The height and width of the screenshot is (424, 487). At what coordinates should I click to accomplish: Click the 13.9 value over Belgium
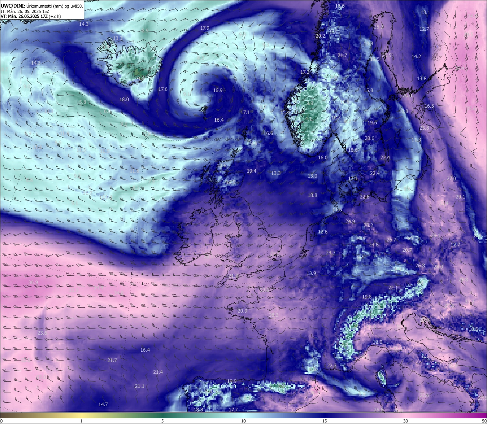tap(311, 273)
